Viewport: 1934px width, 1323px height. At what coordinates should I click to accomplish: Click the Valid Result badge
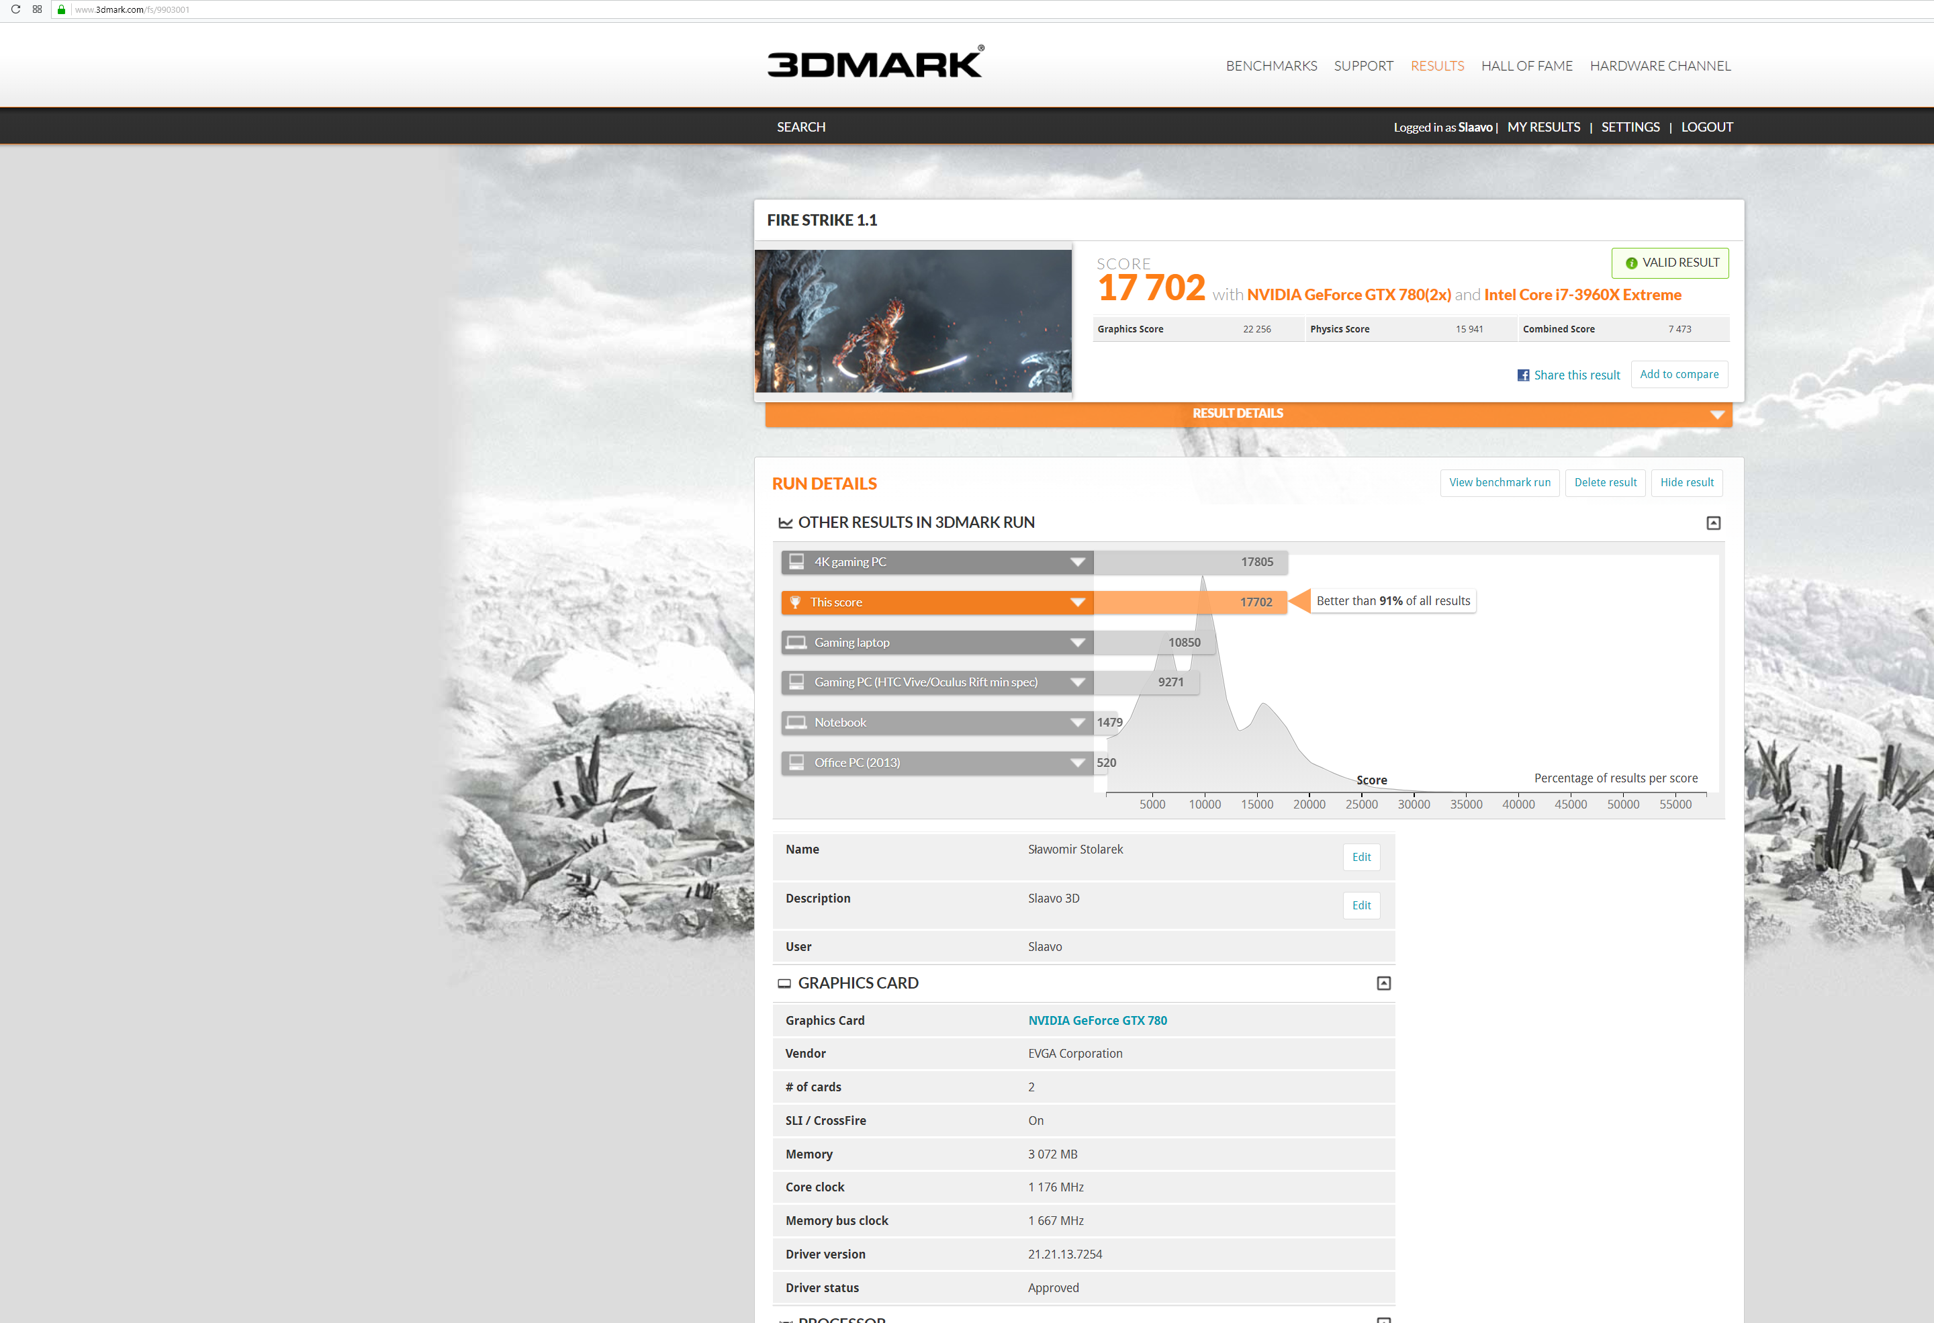(1669, 263)
